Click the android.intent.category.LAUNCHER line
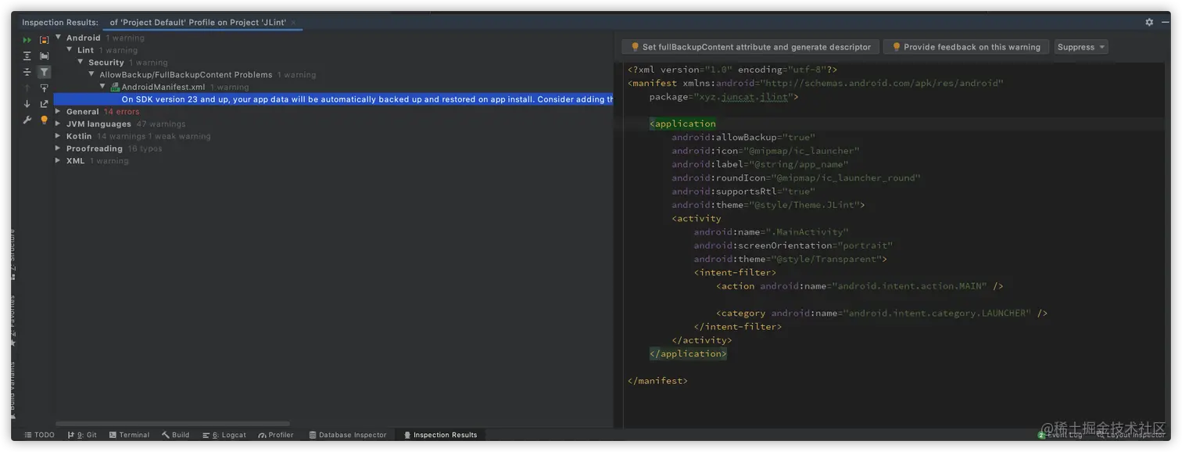This screenshot has width=1182, height=452. [x=882, y=313]
